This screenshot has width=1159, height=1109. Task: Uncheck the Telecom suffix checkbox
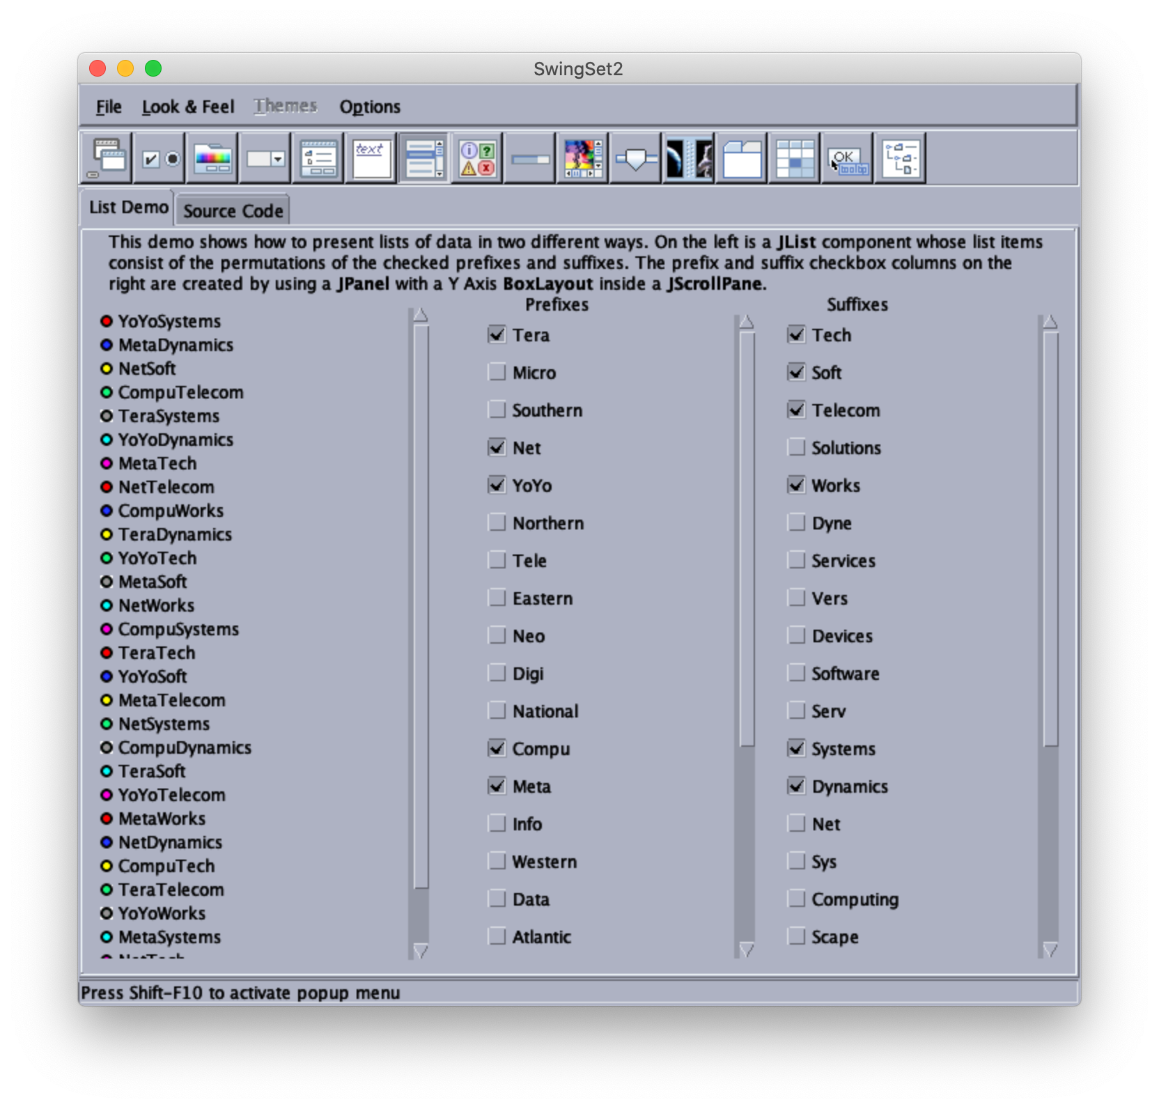(x=796, y=410)
